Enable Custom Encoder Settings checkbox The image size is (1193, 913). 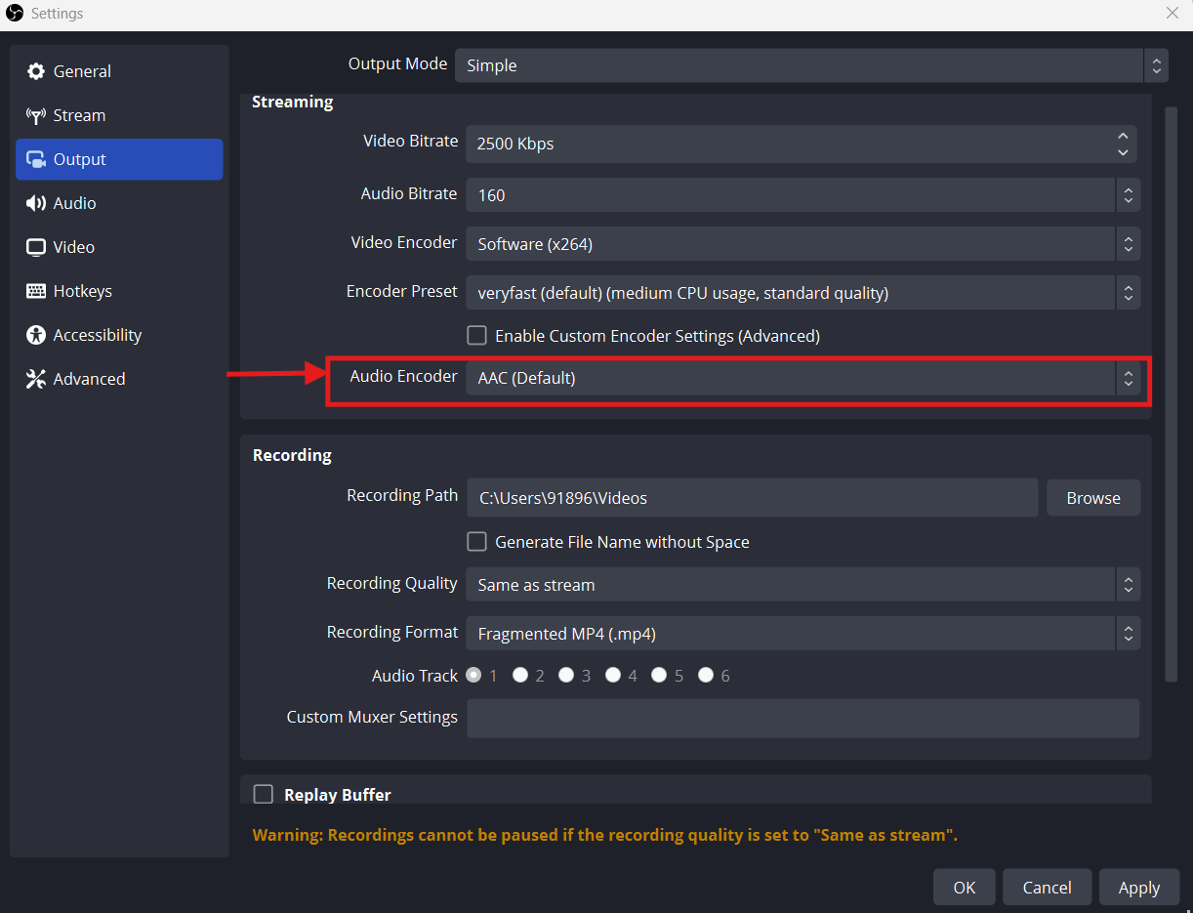(476, 335)
